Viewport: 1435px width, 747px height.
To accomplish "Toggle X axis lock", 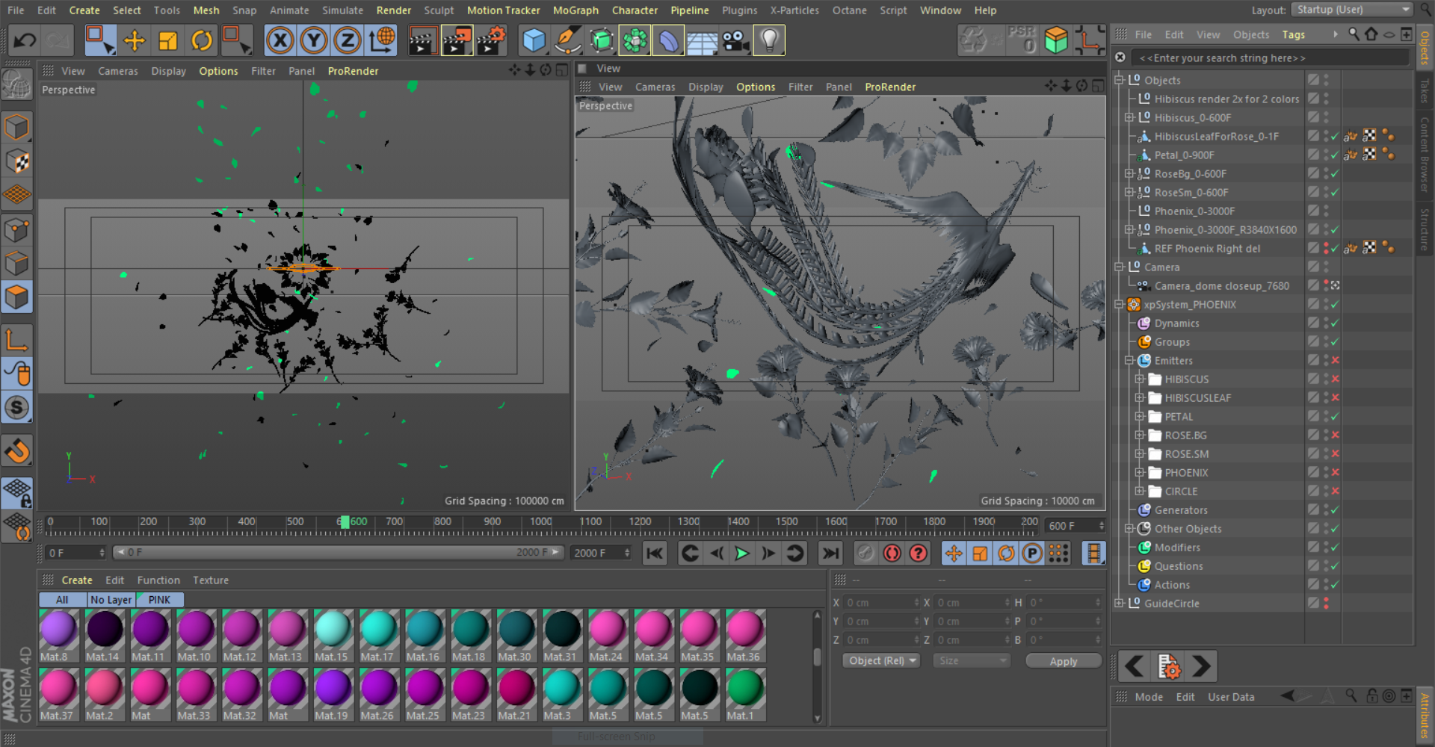I will [280, 40].
